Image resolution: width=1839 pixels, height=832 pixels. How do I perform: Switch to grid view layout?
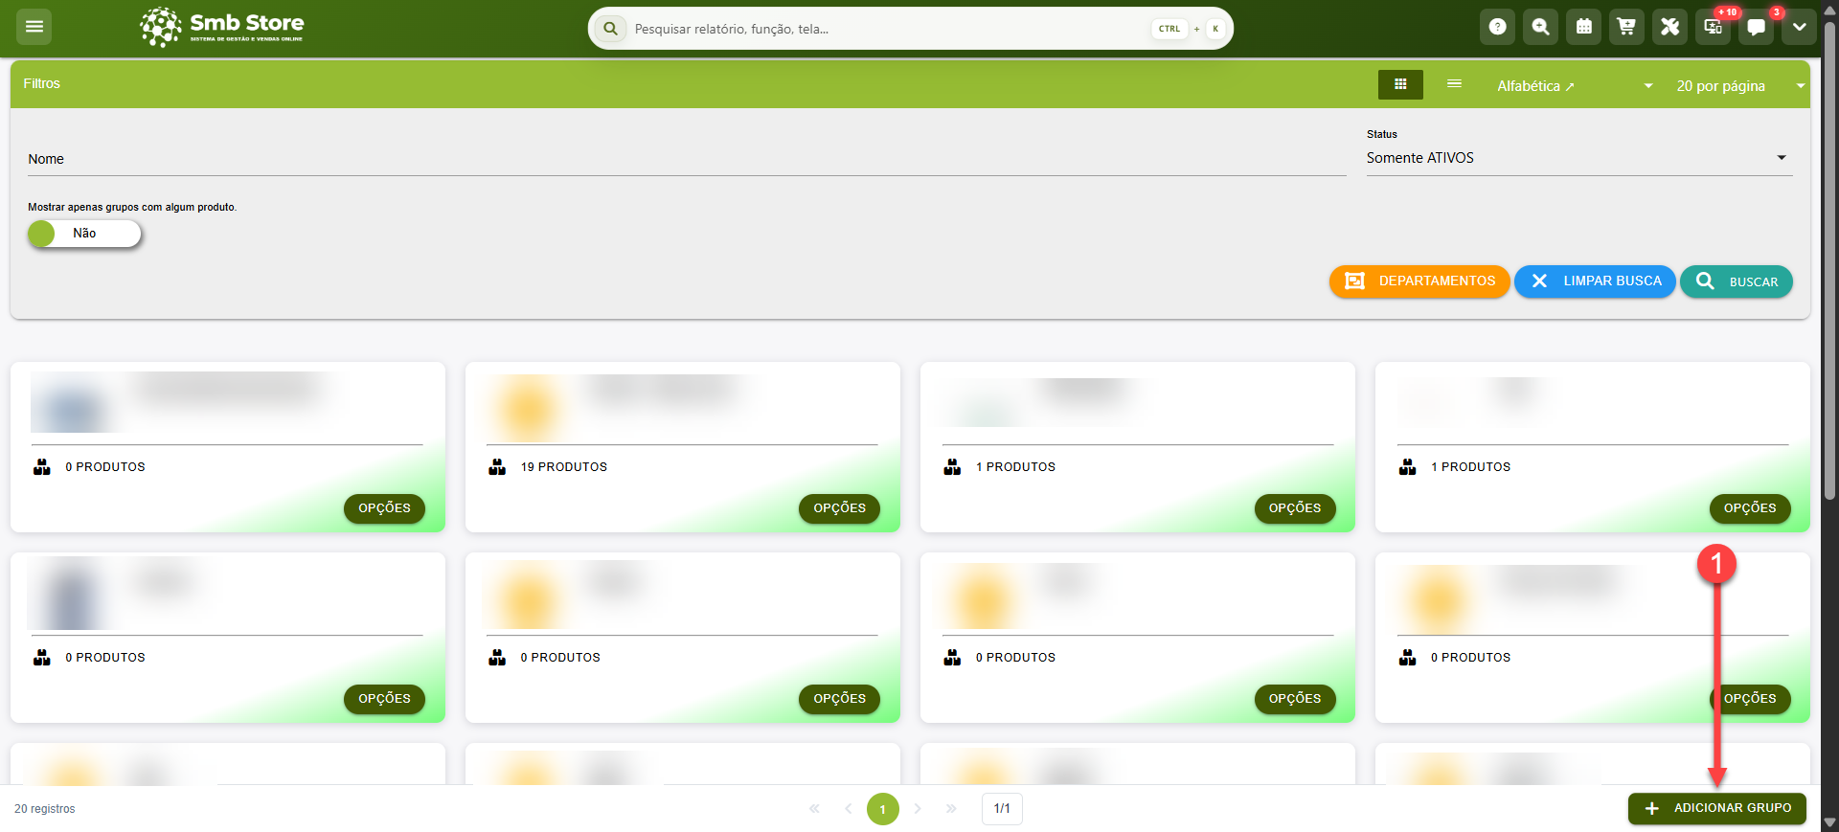(1400, 84)
